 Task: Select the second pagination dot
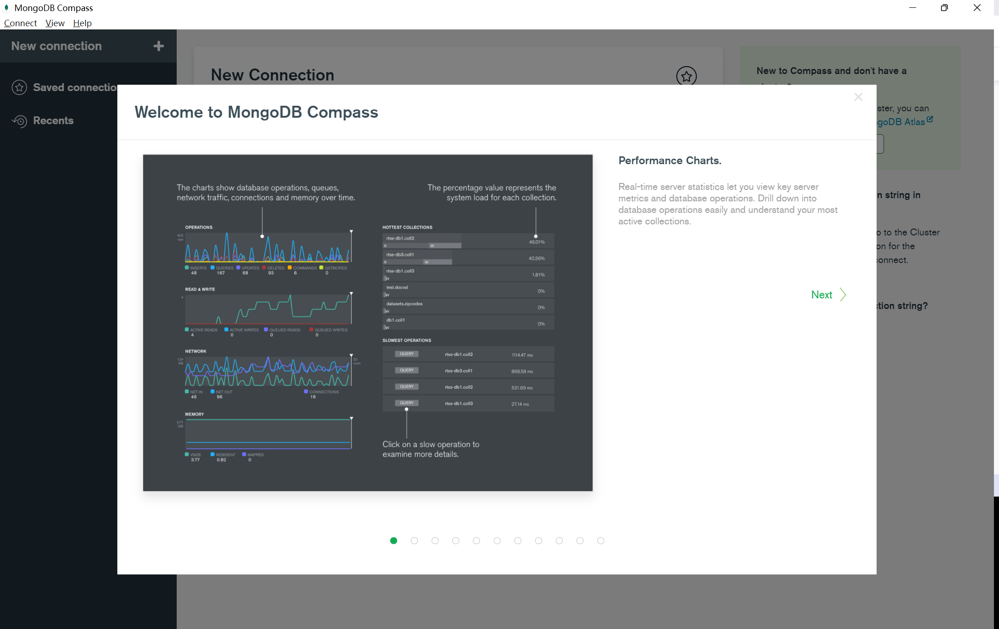point(414,541)
